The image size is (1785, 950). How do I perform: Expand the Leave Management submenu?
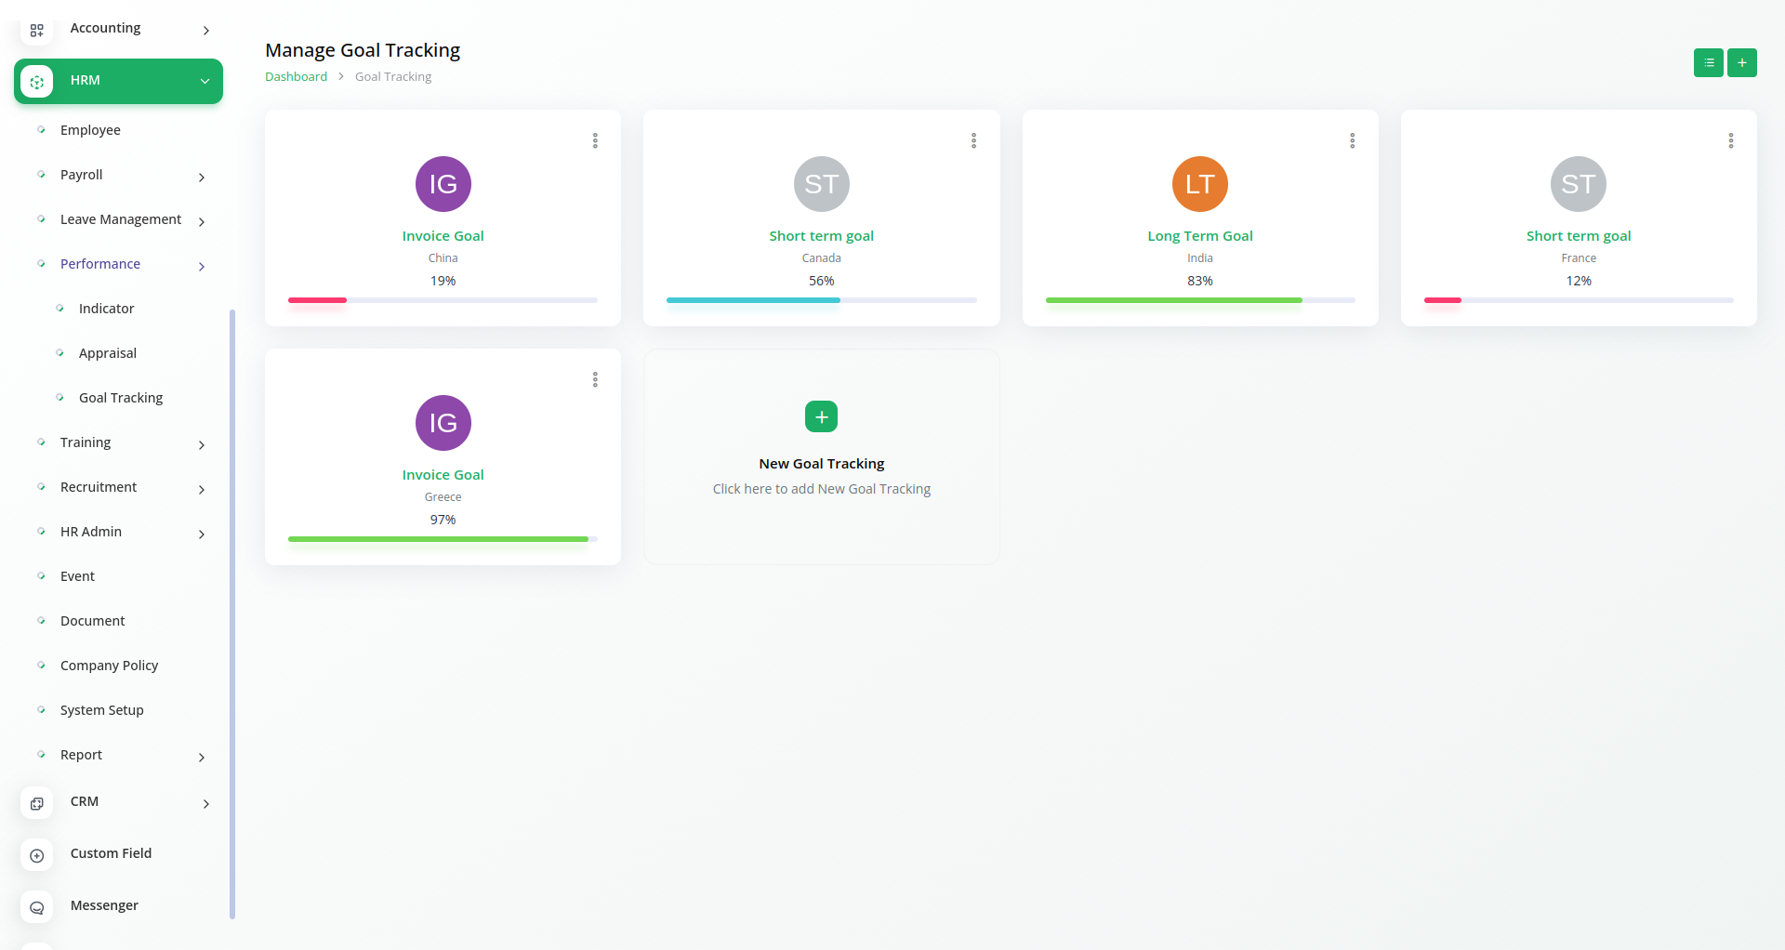tap(202, 221)
